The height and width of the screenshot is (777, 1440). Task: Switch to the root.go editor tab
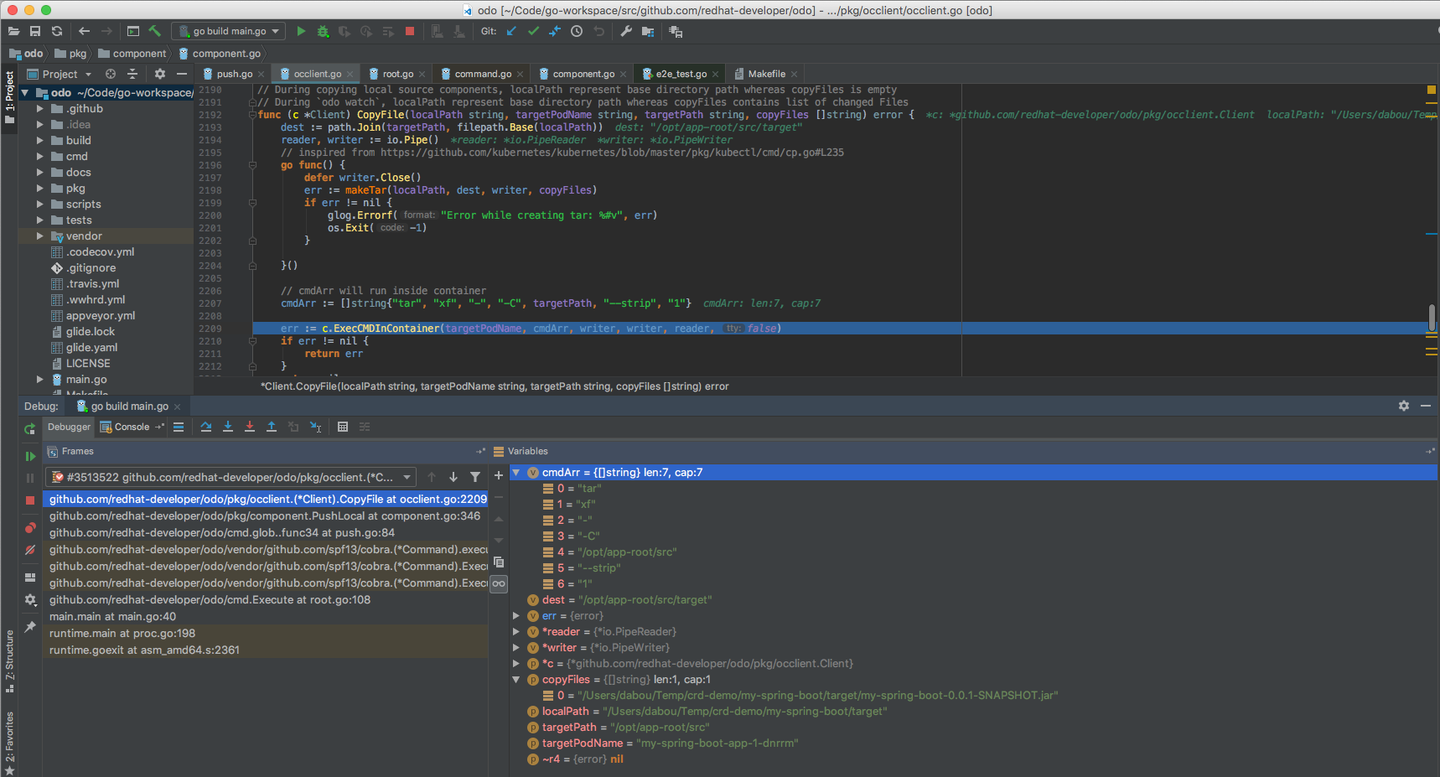click(x=398, y=74)
